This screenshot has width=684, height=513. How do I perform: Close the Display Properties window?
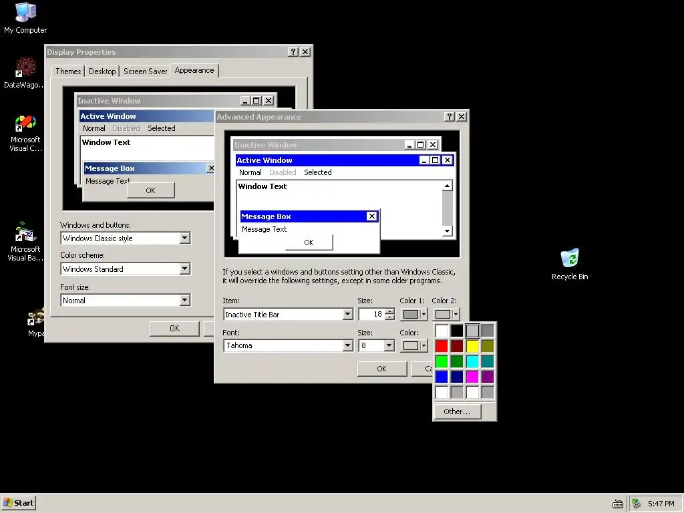[305, 52]
